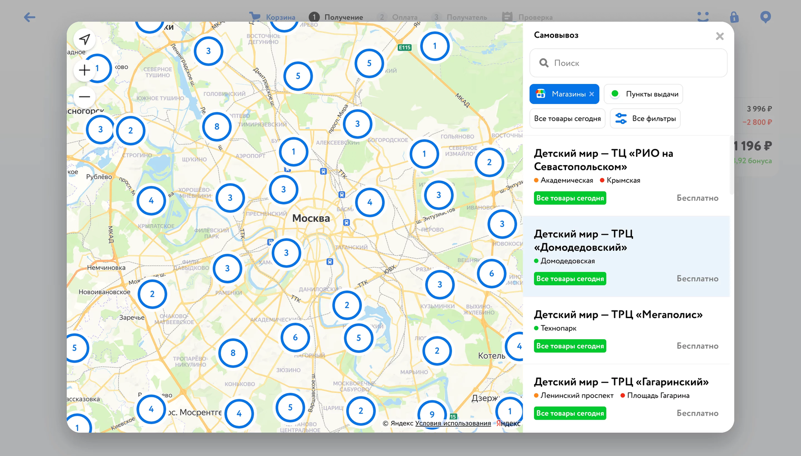Select the Получение step tab
Screen dimensions: 801x456
pos(336,17)
